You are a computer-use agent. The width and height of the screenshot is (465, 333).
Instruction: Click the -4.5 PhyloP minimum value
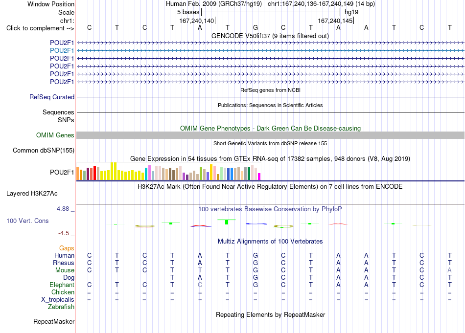point(64,233)
